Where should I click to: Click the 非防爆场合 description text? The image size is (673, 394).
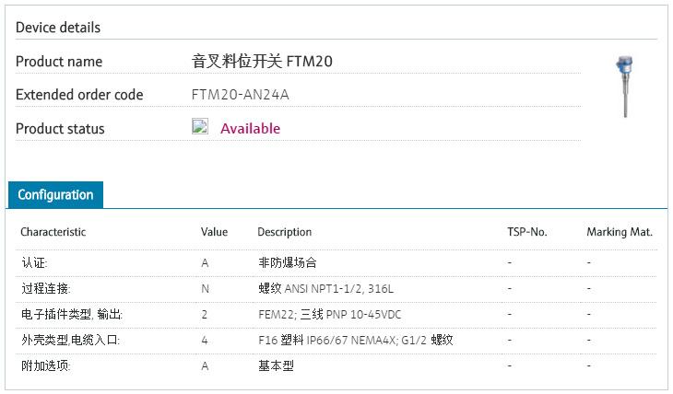pyautogui.click(x=288, y=263)
